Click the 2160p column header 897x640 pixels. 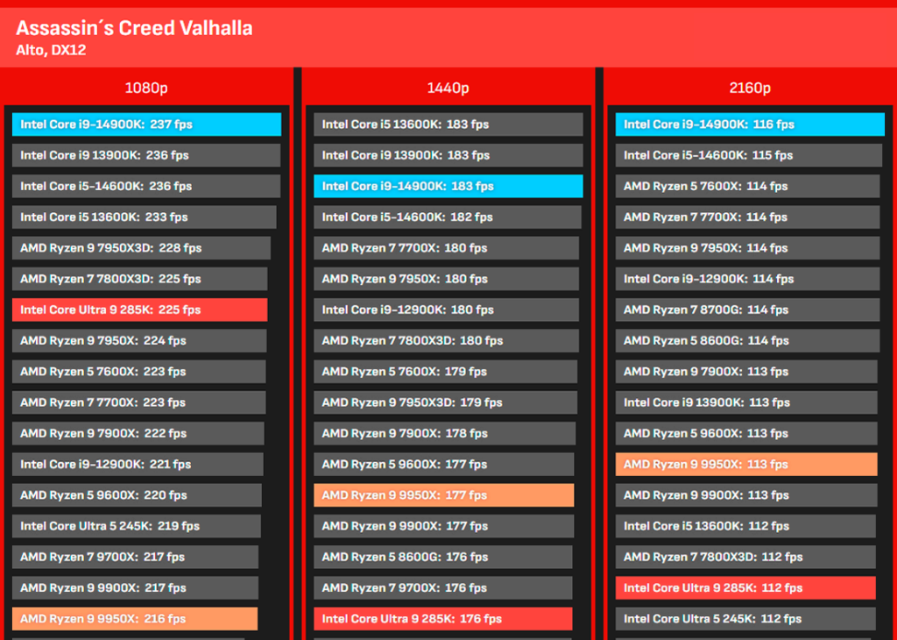750,88
